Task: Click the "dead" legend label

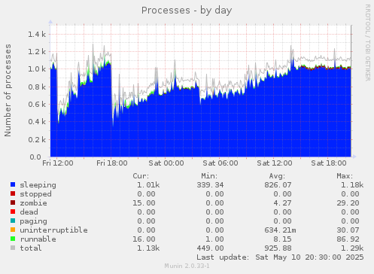Action: point(29,212)
